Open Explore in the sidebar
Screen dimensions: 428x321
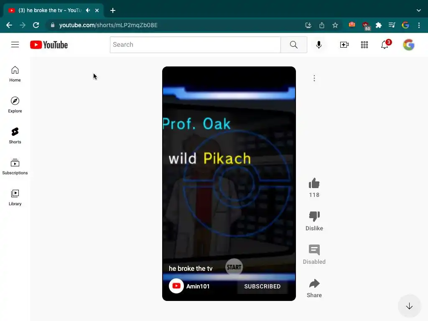(15, 105)
